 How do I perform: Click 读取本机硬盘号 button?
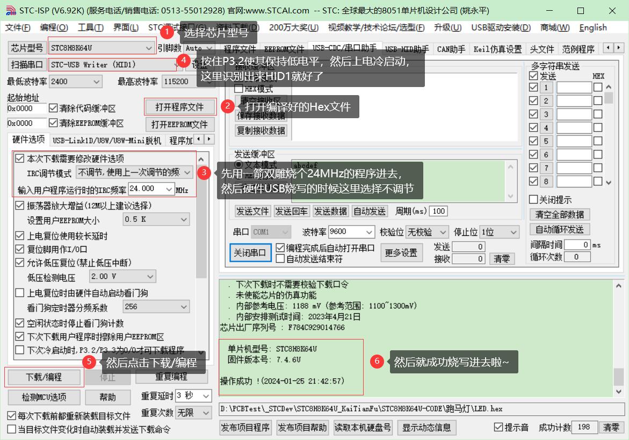363,428
